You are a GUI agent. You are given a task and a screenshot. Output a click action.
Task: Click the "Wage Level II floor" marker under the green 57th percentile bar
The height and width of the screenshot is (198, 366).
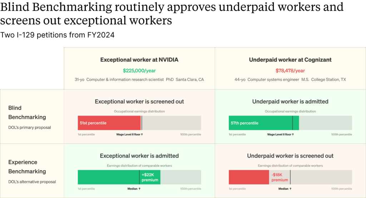(x=280, y=134)
